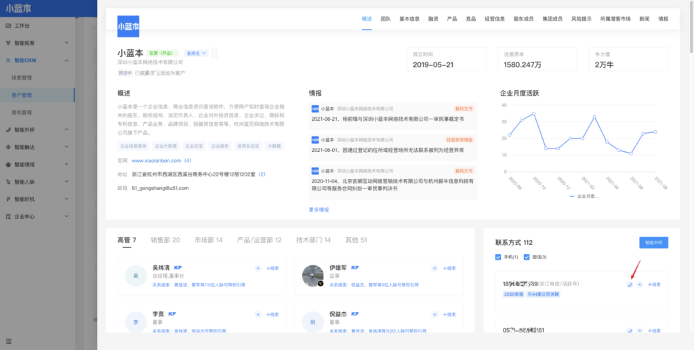Switch to the 基本信息 tab
Viewport: 694px width, 350px height.
click(409, 19)
